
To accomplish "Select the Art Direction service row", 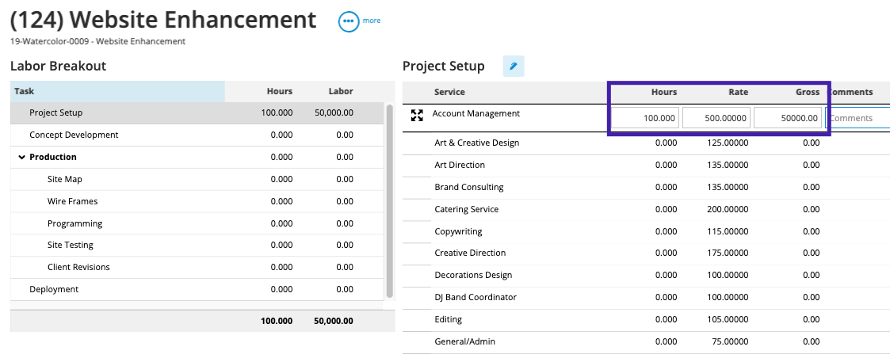I will 460,166.
